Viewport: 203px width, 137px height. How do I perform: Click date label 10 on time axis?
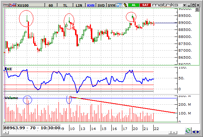[x=72, y=129]
